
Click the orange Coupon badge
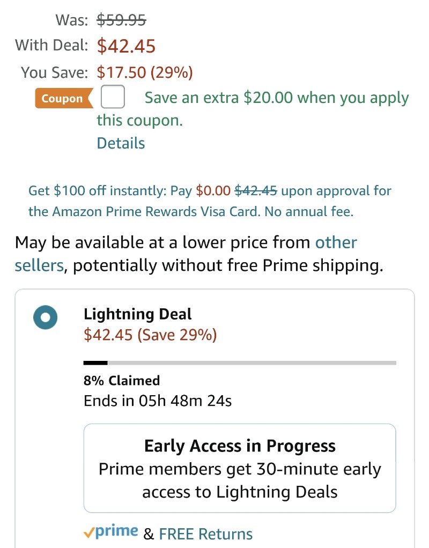[x=64, y=98]
